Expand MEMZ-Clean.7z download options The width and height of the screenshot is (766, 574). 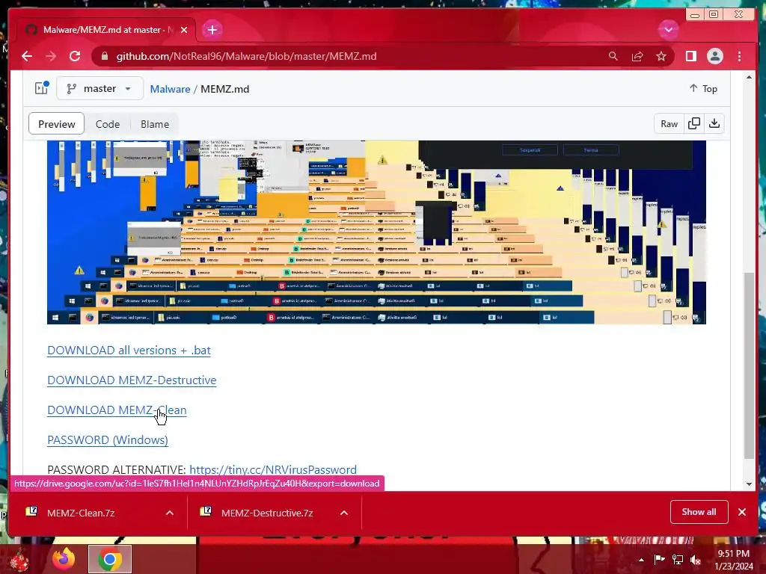(170, 513)
